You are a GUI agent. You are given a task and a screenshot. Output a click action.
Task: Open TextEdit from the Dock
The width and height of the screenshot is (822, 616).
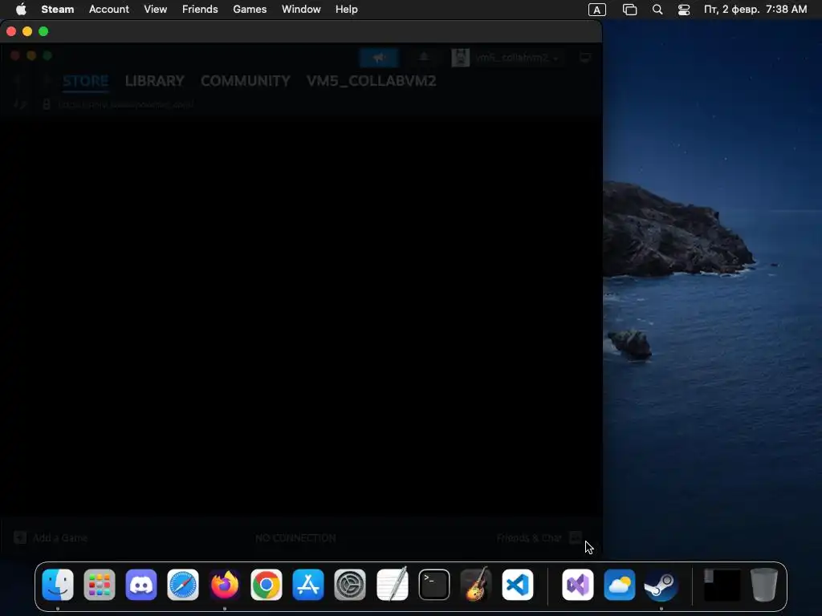point(392,585)
